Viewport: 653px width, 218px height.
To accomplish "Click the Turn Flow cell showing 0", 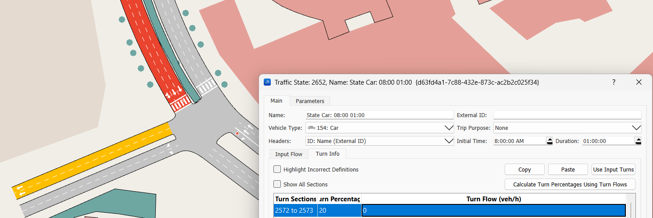I will tap(493, 211).
